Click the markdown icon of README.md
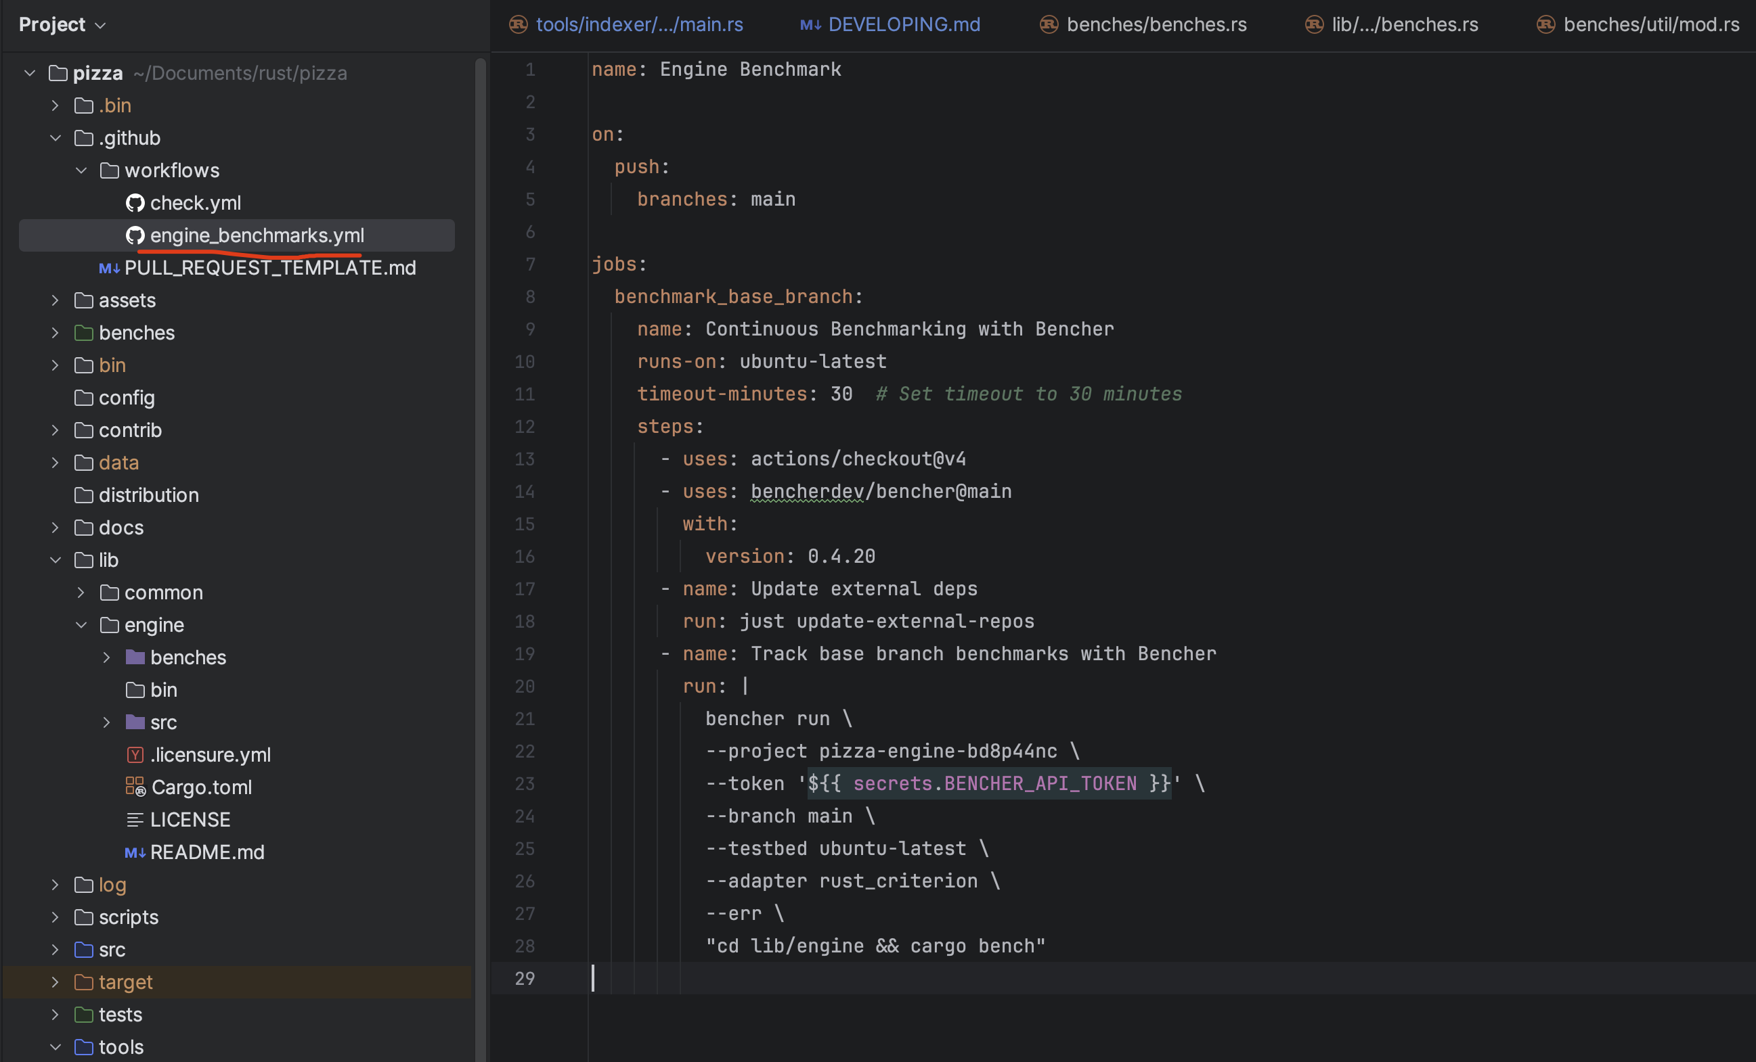 point(135,852)
